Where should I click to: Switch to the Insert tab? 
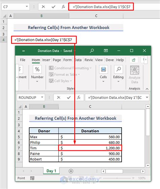46,60
